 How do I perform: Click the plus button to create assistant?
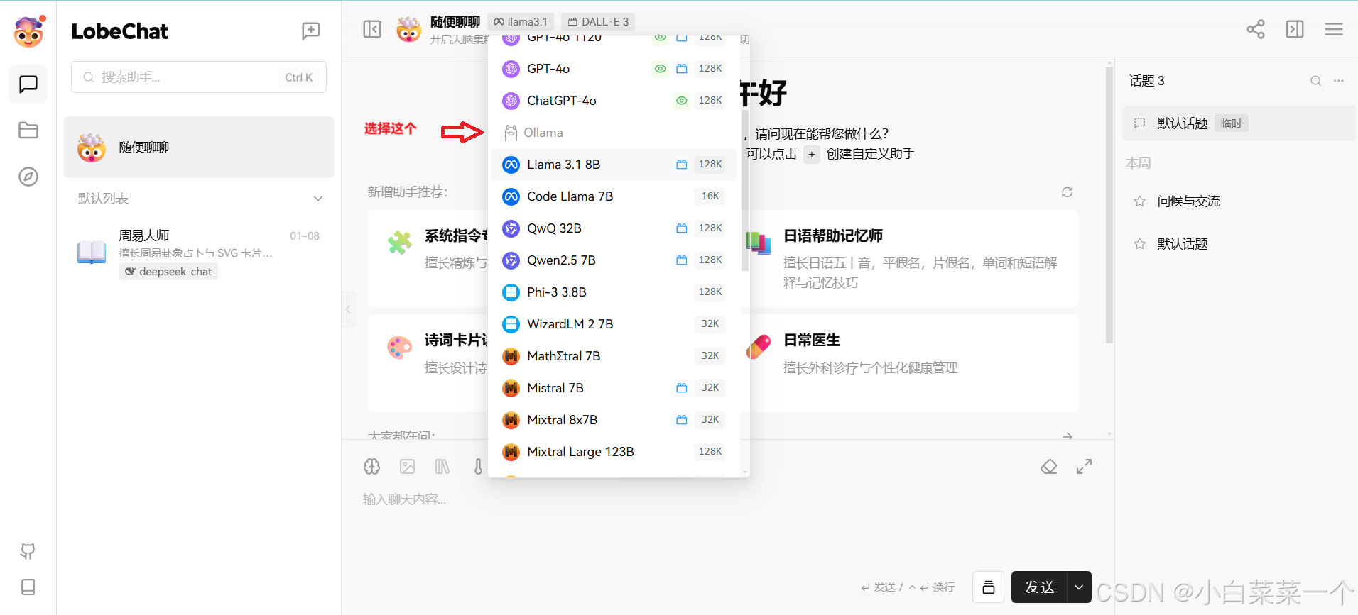click(x=812, y=154)
